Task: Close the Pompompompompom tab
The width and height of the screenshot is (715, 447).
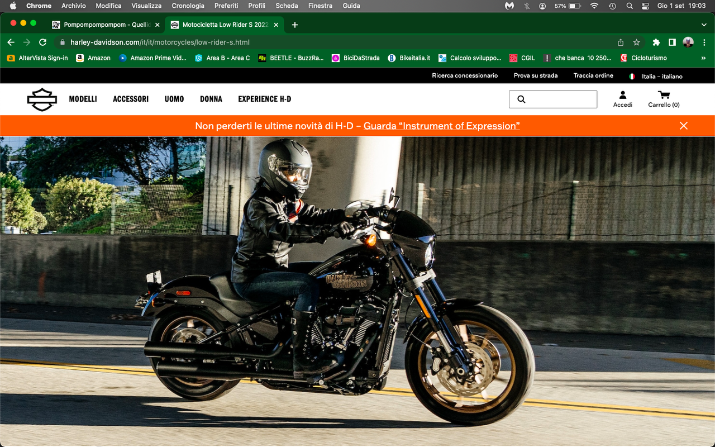Action: tap(157, 25)
